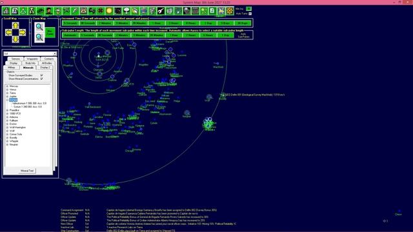
Task: Expand the Kalliope tree node
Action: (x=7, y=121)
